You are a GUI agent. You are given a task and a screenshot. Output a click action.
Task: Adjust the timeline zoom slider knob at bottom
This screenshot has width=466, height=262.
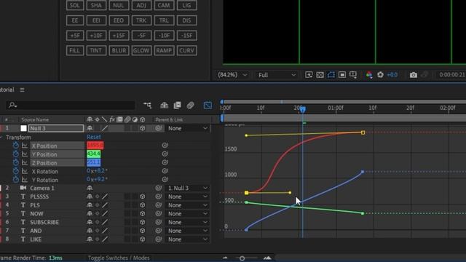pos(242,258)
